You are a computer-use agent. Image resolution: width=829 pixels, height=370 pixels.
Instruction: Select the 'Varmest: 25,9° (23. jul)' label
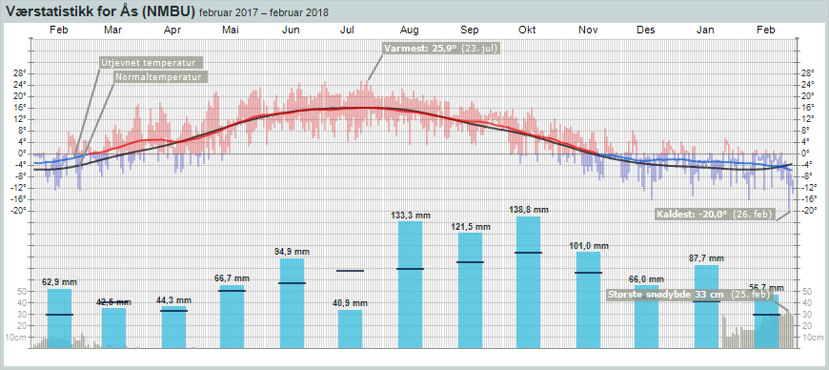tap(441, 49)
